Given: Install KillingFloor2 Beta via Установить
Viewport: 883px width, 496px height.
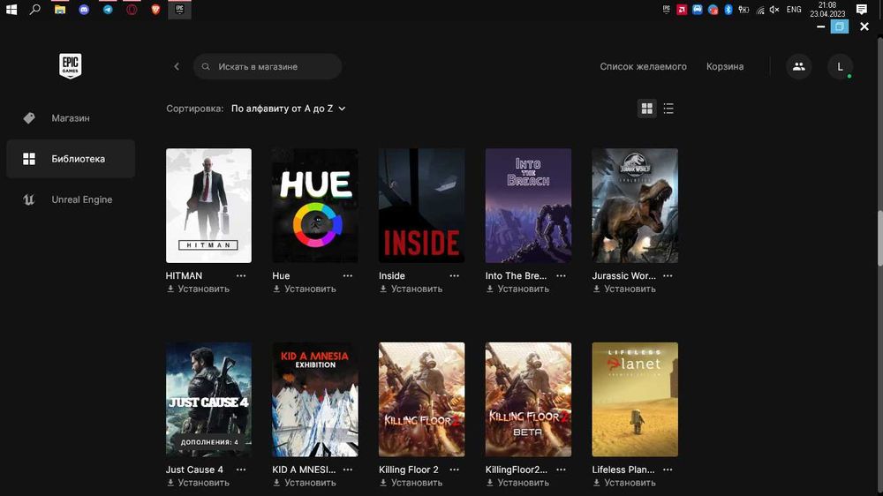Looking at the screenshot, I should coord(517,483).
